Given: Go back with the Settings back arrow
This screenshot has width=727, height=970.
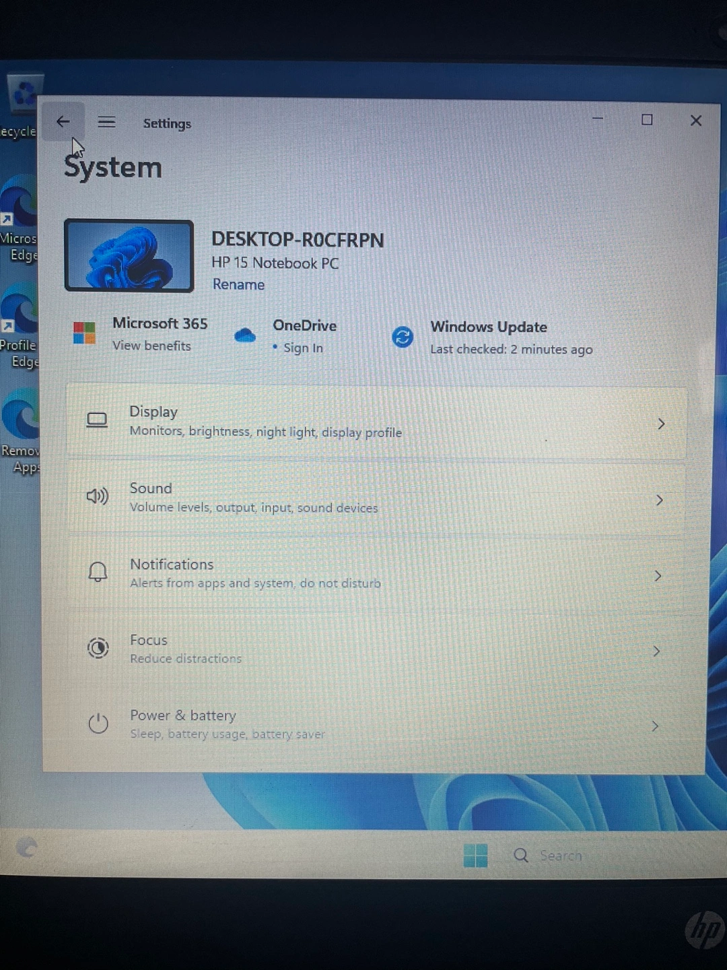Looking at the screenshot, I should pos(63,122).
